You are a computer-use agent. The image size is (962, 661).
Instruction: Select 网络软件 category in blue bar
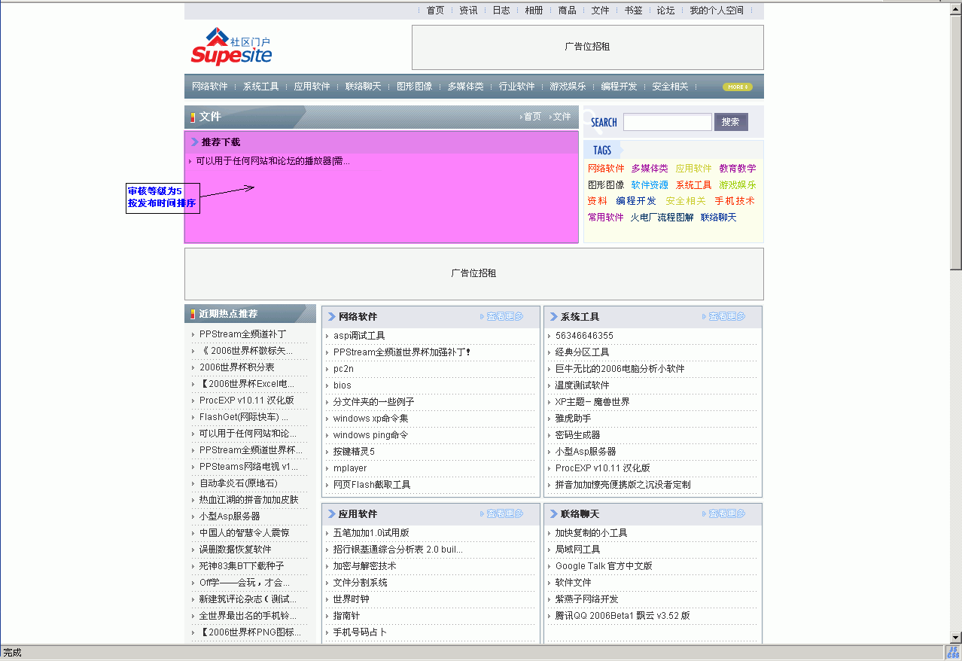pyautogui.click(x=210, y=87)
